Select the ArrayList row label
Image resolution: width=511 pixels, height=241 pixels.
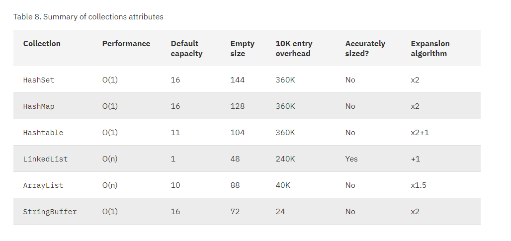pos(43,185)
